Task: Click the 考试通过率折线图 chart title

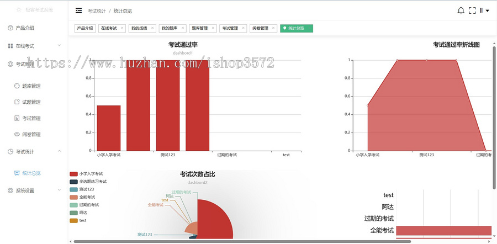Action: pyautogui.click(x=456, y=45)
